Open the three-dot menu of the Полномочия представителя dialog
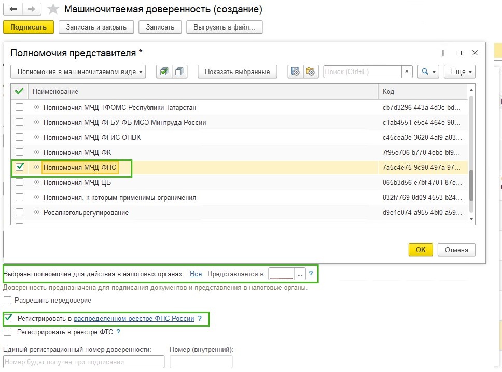 [x=443, y=53]
